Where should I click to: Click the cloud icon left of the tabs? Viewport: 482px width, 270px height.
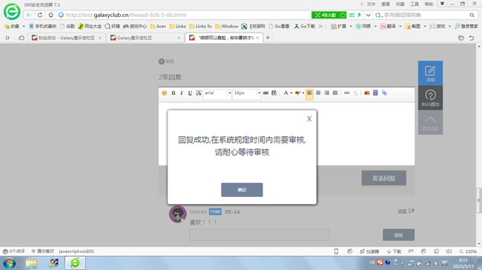(22, 38)
